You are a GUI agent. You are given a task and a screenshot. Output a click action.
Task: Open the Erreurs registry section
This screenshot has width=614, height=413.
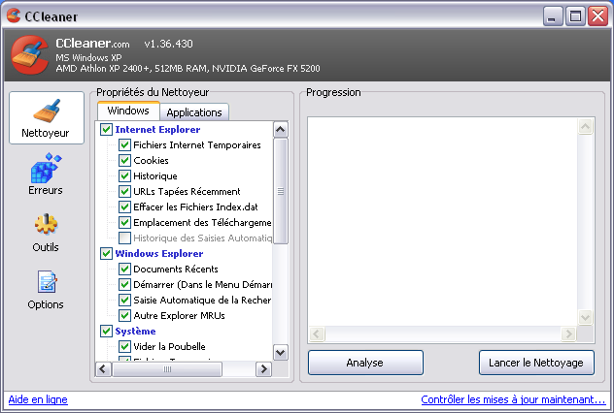click(46, 174)
